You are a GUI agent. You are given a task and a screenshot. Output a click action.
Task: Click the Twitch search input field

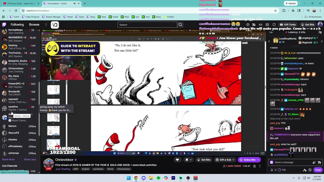[x=147, y=25]
